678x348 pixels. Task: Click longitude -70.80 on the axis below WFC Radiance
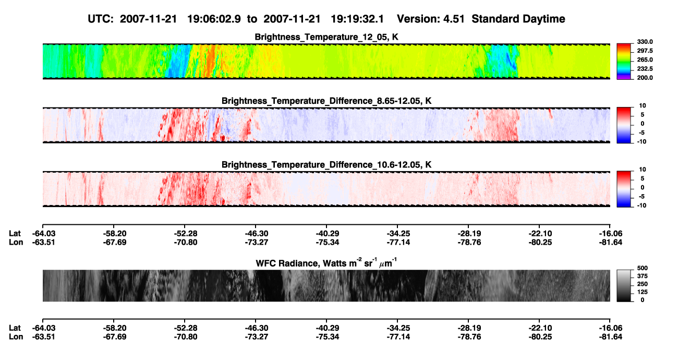pyautogui.click(x=185, y=336)
